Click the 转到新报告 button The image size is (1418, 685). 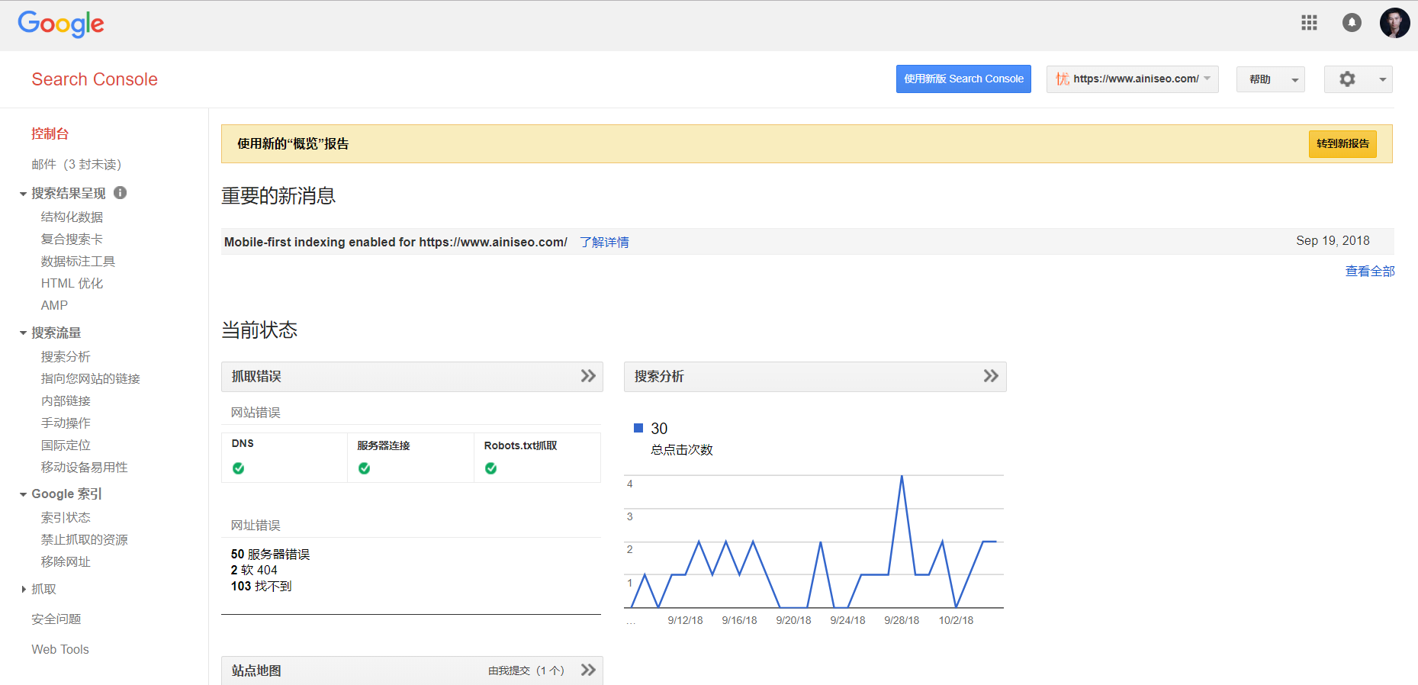click(1342, 143)
